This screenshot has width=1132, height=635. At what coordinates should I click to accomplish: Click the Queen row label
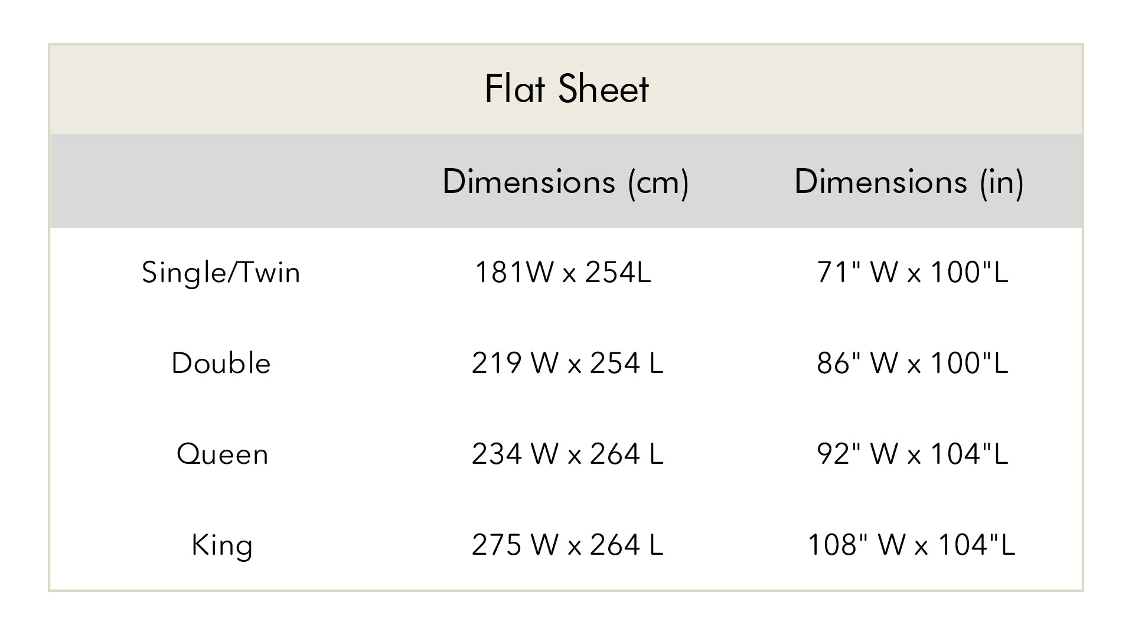point(222,454)
